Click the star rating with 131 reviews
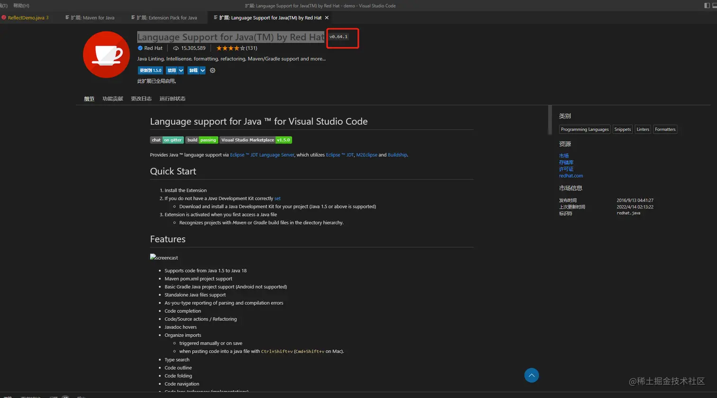717x398 pixels. [237, 48]
